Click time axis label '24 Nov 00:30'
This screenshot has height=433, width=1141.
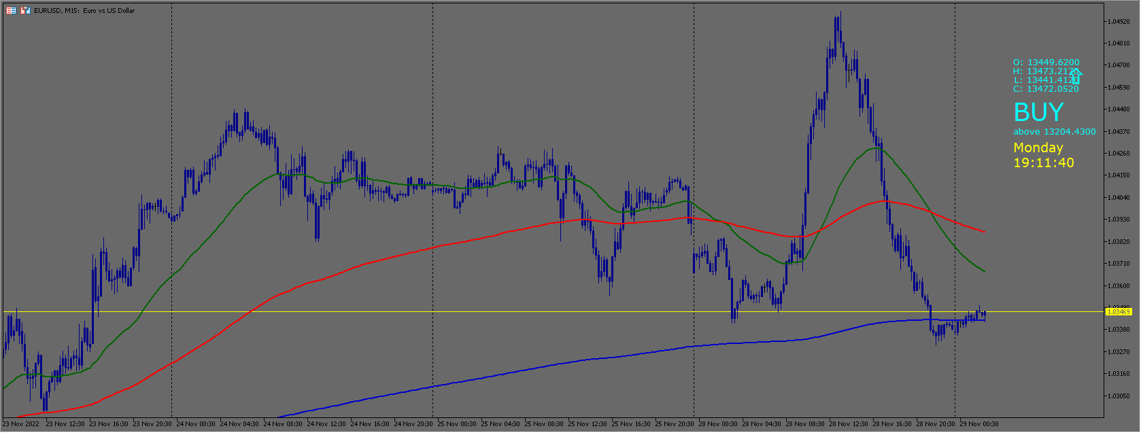196,424
